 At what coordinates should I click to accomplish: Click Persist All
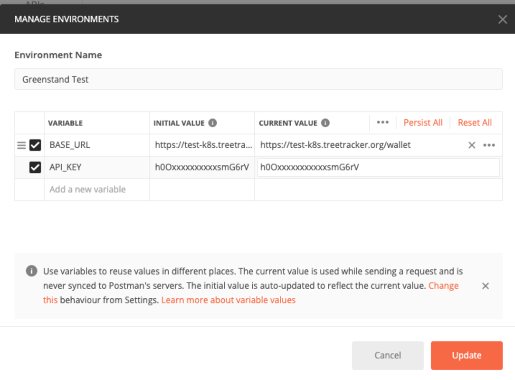pos(423,123)
